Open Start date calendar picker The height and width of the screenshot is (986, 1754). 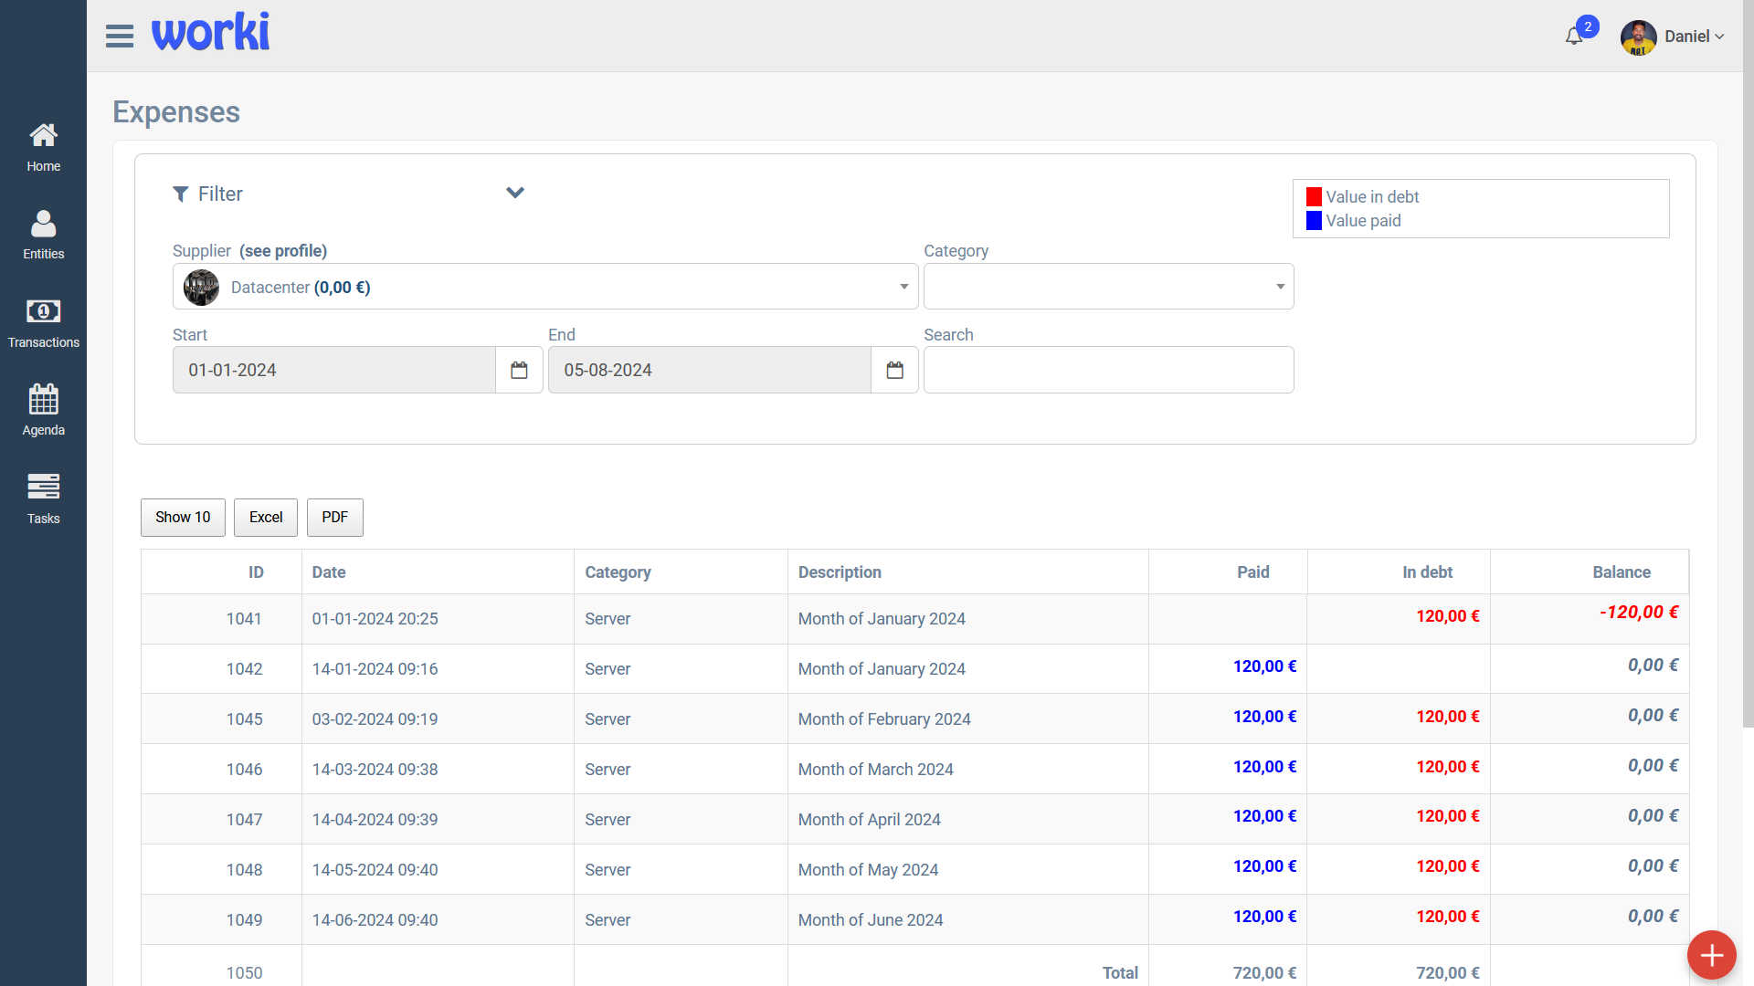click(519, 370)
